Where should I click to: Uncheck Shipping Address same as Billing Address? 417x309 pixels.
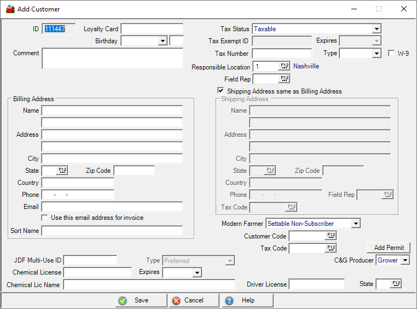221,91
